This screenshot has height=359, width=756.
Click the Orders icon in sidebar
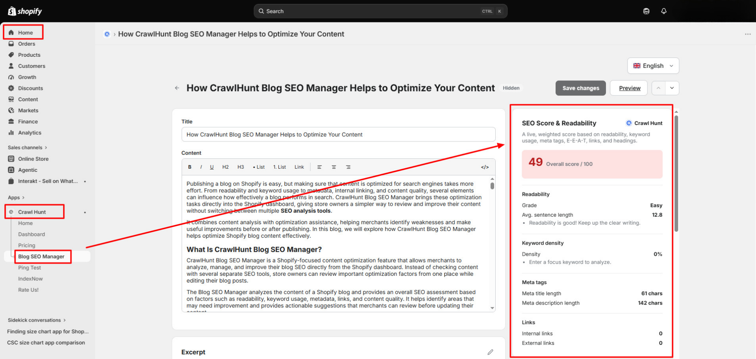click(x=11, y=44)
